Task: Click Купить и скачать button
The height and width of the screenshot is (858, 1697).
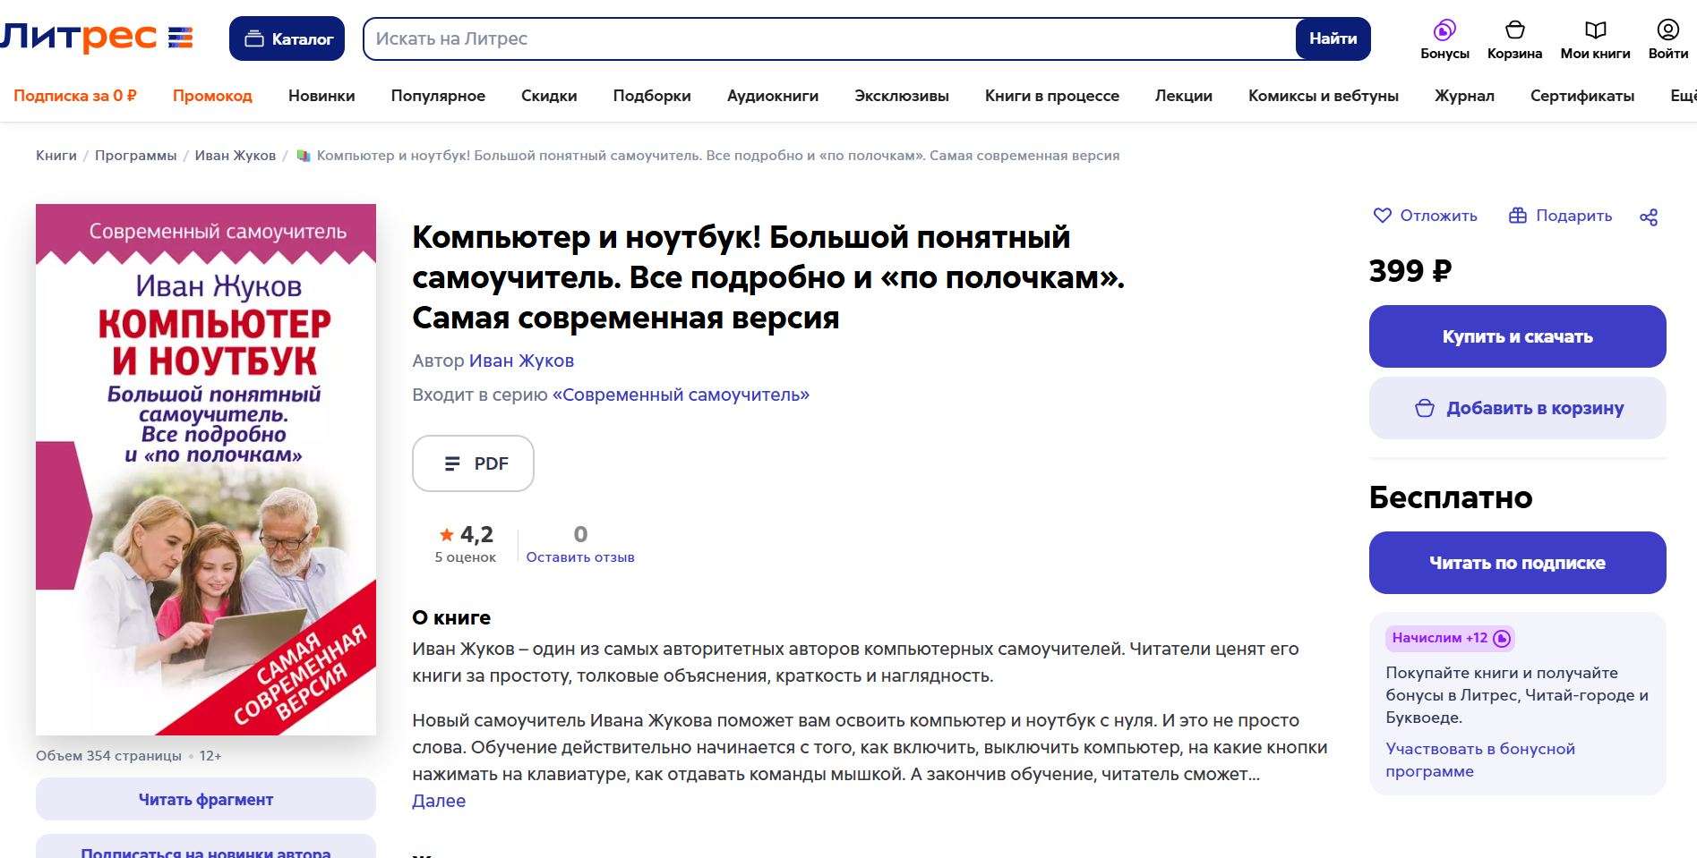Action: click(x=1517, y=336)
